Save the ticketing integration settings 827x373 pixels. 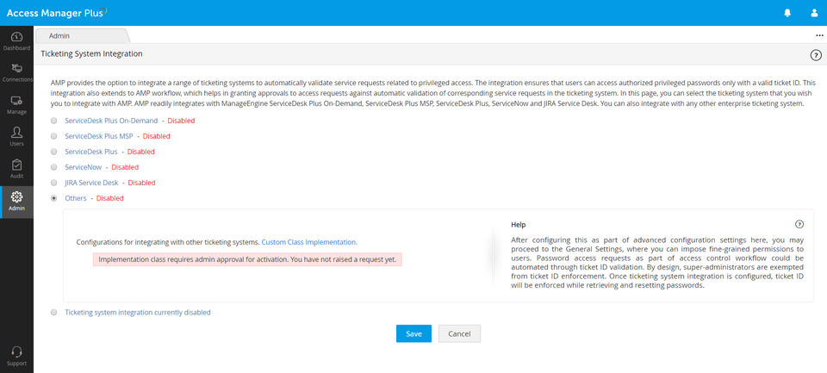click(413, 333)
